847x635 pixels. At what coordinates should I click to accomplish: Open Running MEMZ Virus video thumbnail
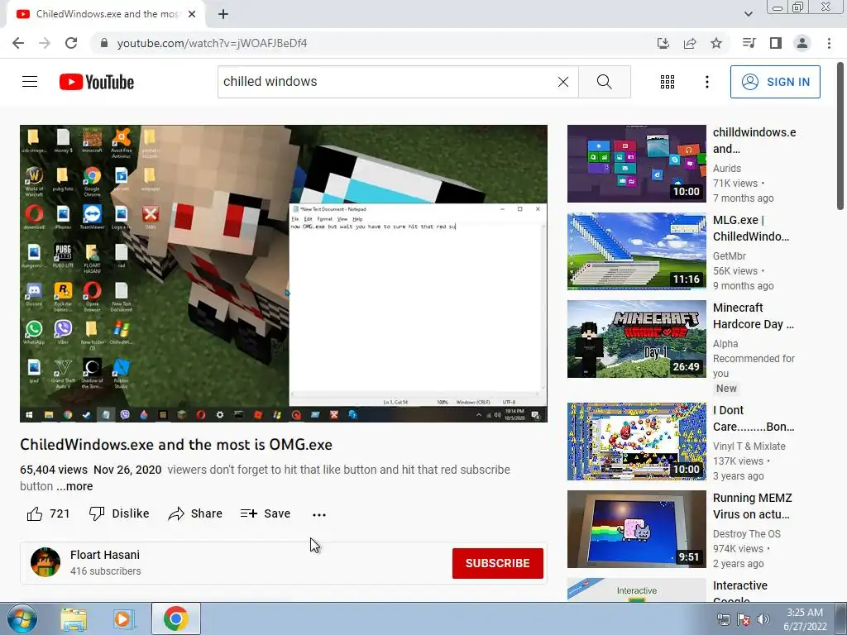(636, 528)
